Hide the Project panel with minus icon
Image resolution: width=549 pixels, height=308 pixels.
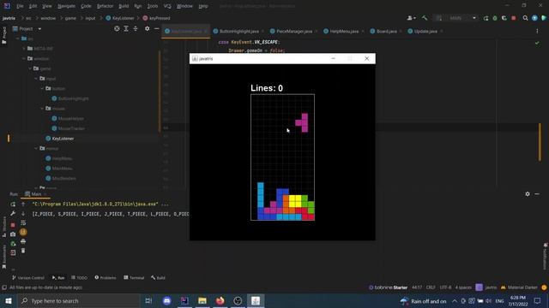(x=156, y=28)
